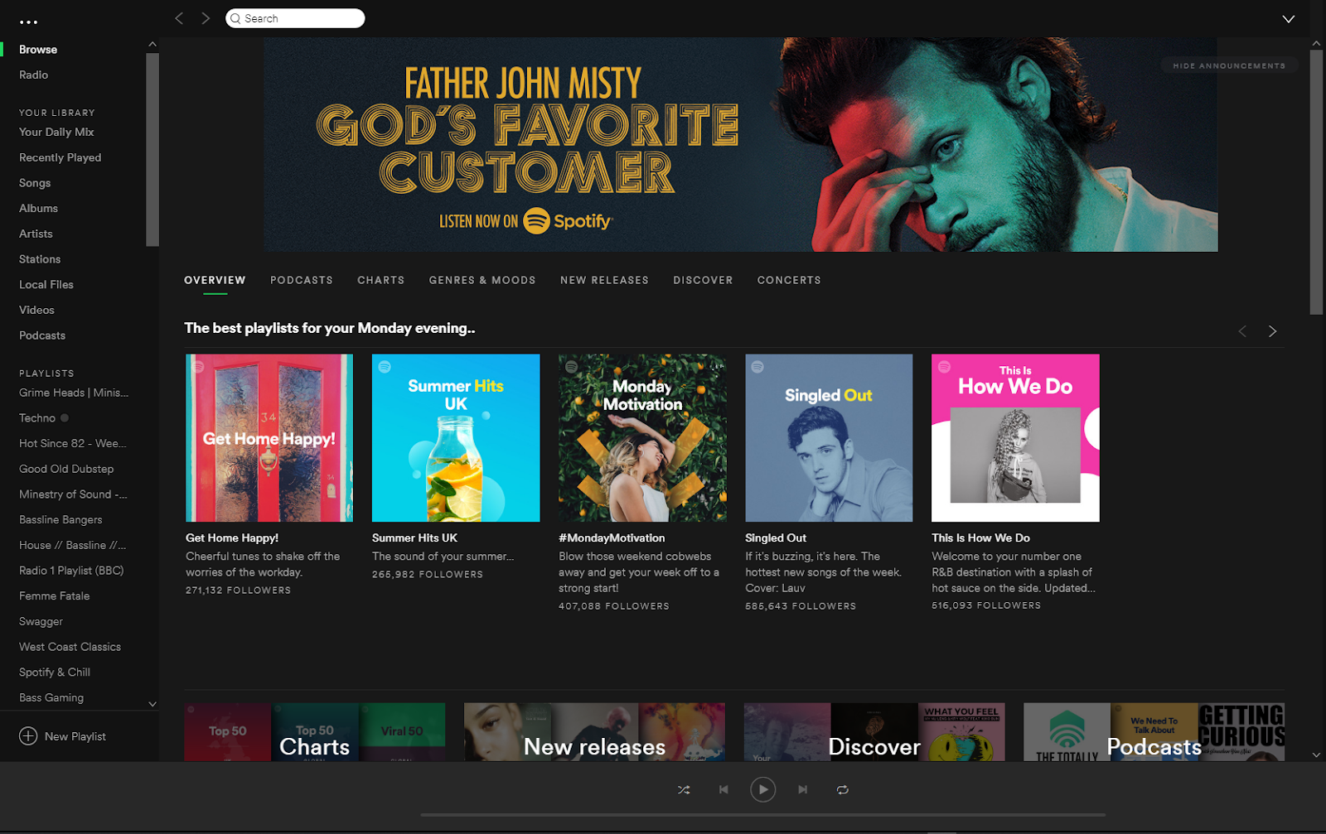The image size is (1326, 834).
Task: Open Artists library
Action: pyautogui.click(x=36, y=234)
